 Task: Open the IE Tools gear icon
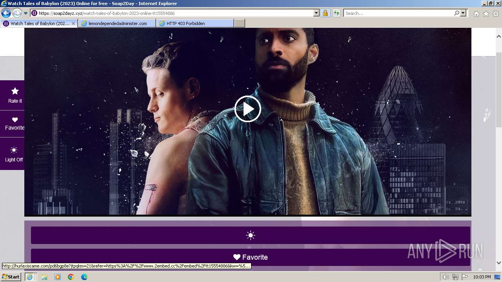click(496, 14)
